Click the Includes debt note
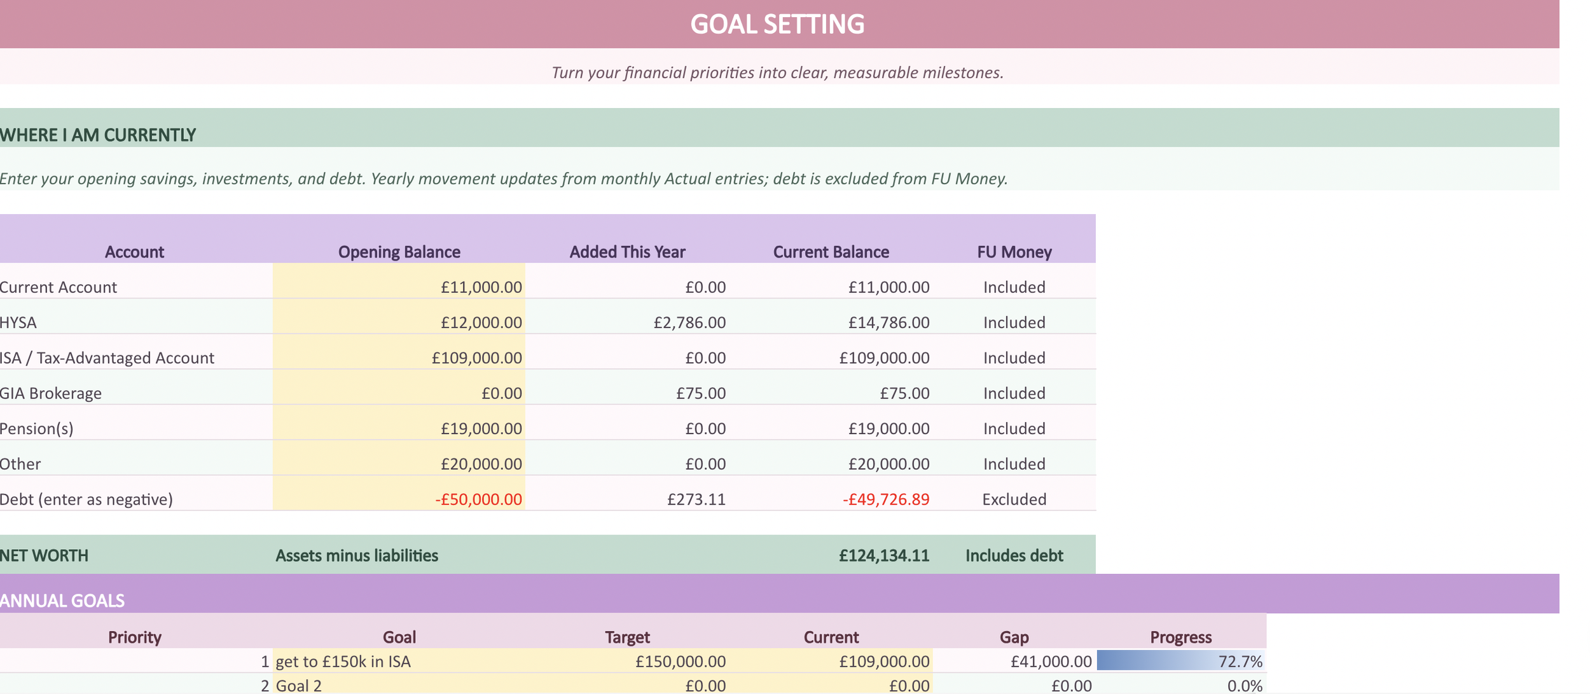 1014,555
